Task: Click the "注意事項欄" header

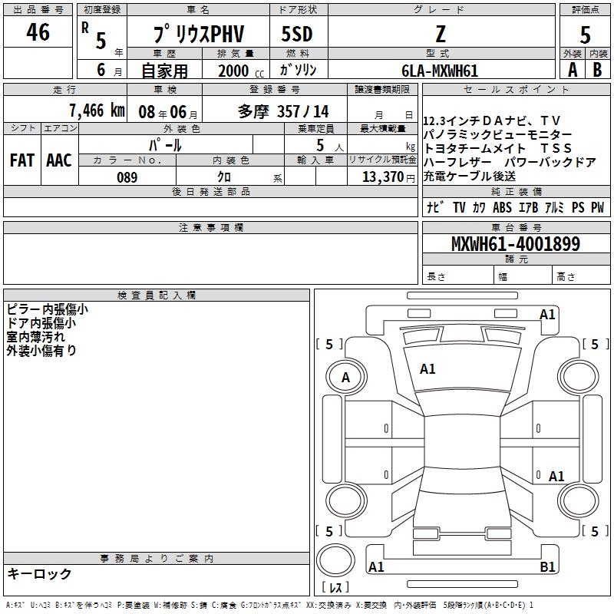Action: tap(210, 227)
